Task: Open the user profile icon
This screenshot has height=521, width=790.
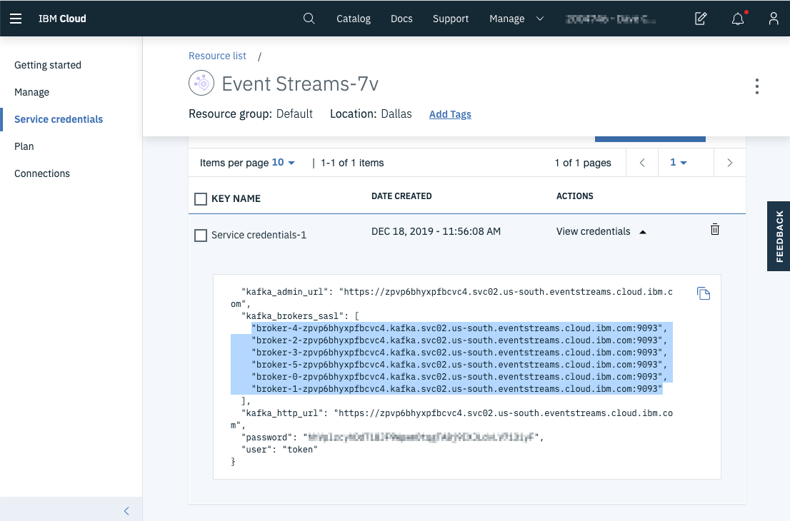Action: [x=774, y=19]
